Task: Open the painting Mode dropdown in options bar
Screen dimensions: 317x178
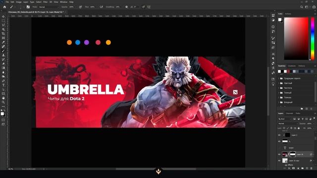Action: 49,7
